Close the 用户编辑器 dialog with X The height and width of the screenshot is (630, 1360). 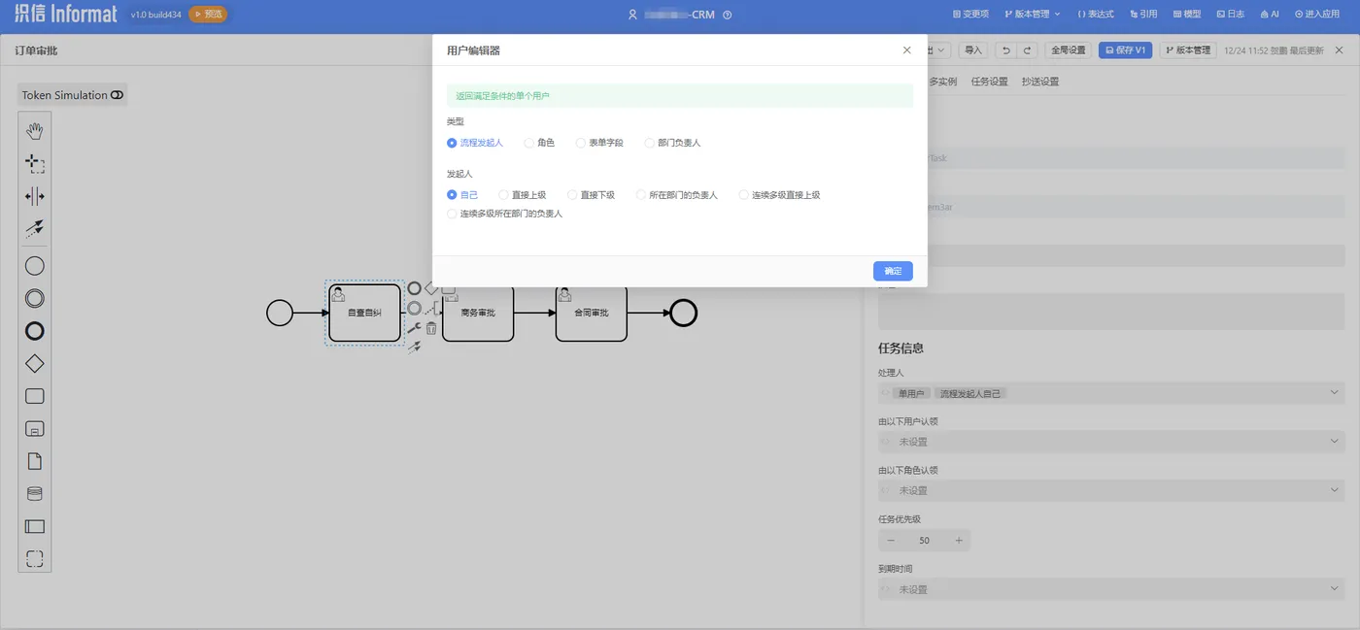tap(907, 50)
